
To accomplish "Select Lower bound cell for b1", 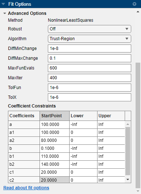I will tap(83, 156).
